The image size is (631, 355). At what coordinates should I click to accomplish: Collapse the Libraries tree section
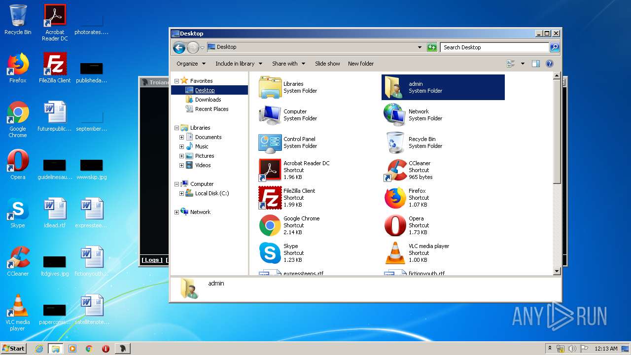click(x=176, y=128)
